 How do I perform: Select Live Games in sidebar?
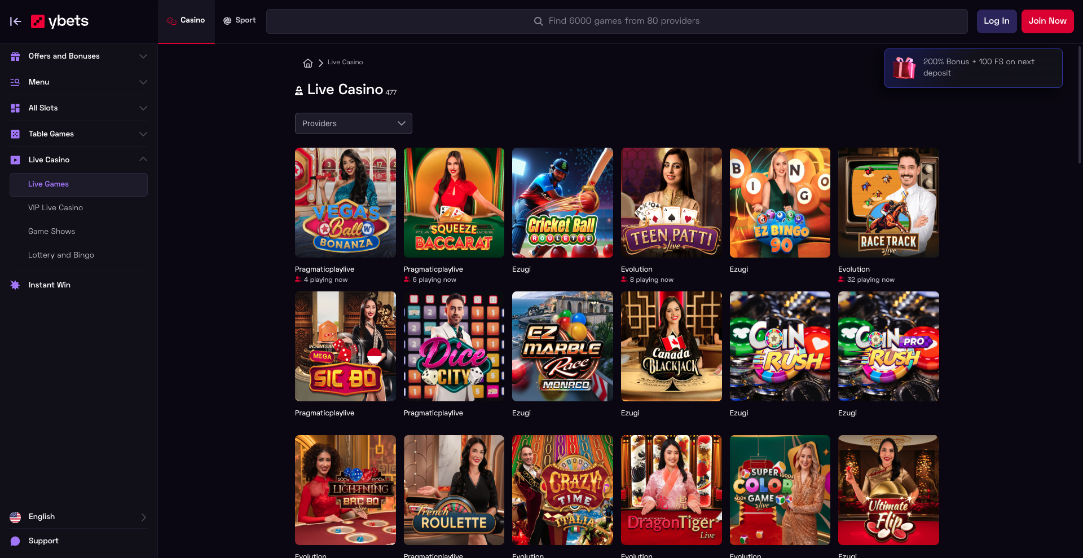click(78, 185)
